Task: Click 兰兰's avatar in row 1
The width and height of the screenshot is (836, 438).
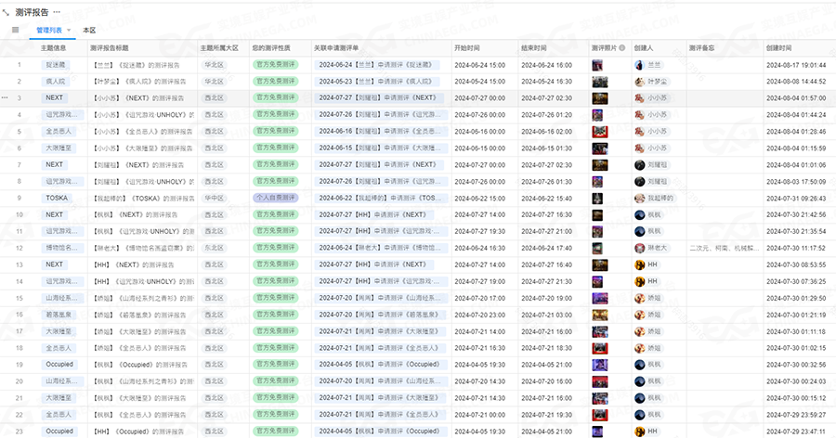Action: click(640, 64)
